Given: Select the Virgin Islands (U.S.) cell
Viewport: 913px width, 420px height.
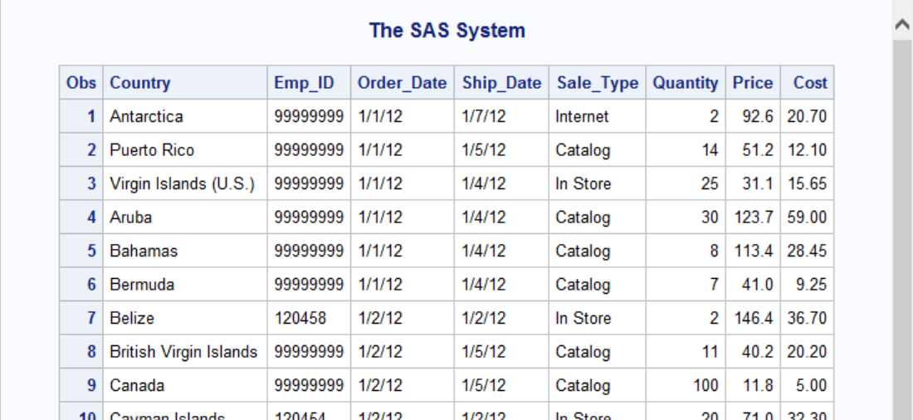Looking at the screenshot, I should [183, 184].
